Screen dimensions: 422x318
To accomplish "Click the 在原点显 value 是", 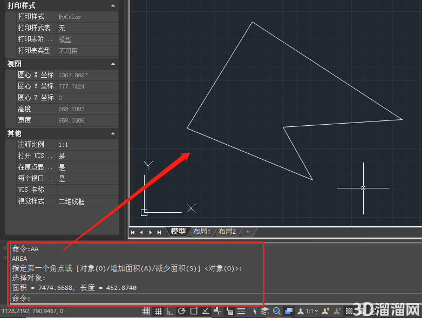I will pos(87,167).
